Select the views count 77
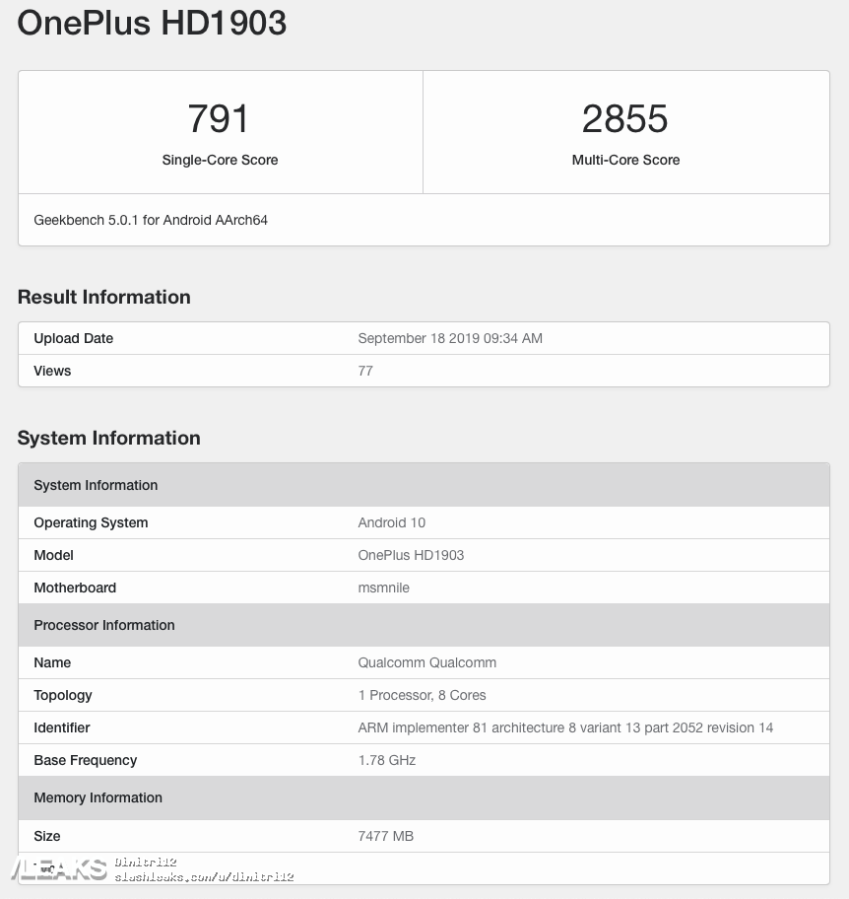This screenshot has width=849, height=899. click(x=365, y=371)
